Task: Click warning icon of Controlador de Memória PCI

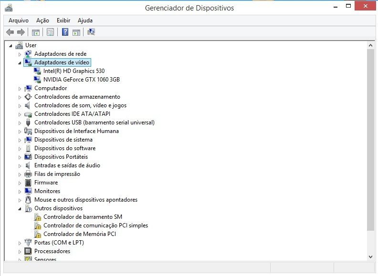Action: tap(37, 234)
